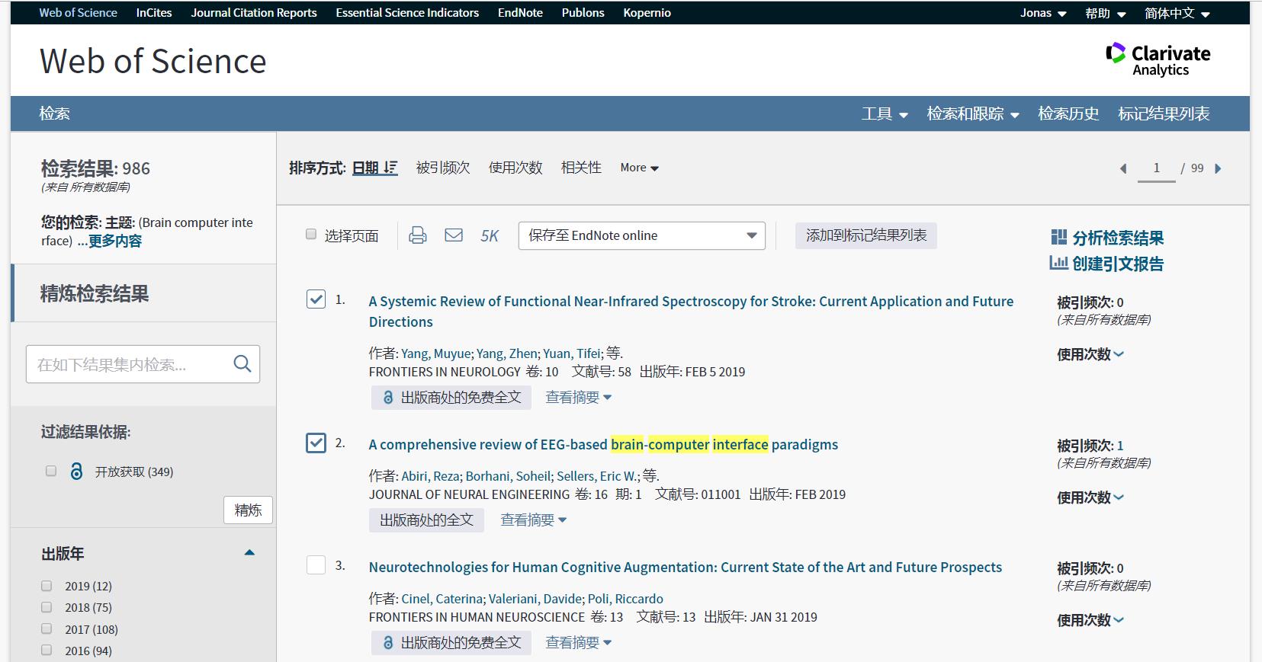Expand 查看摘要 for result 1
This screenshot has width=1262, height=662.
(579, 397)
